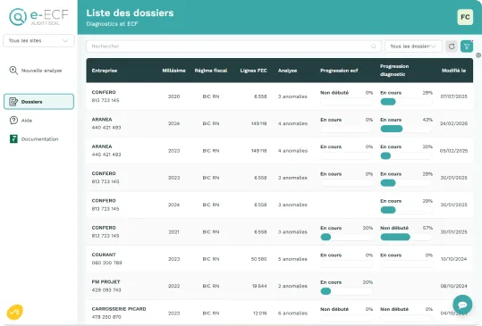The width and height of the screenshot is (482, 326).
Task: Sort by Millésime column header
Action: coord(173,71)
